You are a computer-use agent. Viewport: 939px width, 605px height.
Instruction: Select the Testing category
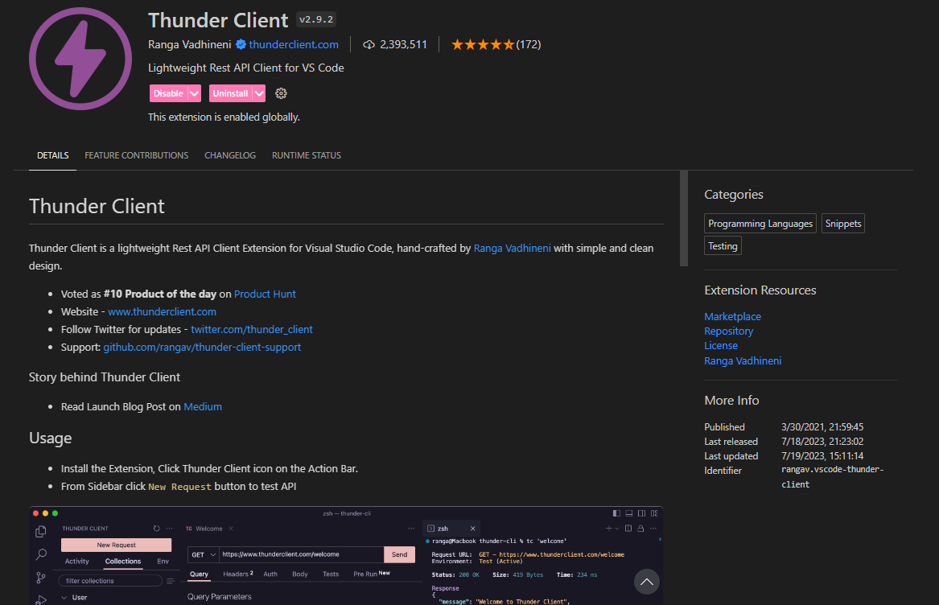coord(723,245)
